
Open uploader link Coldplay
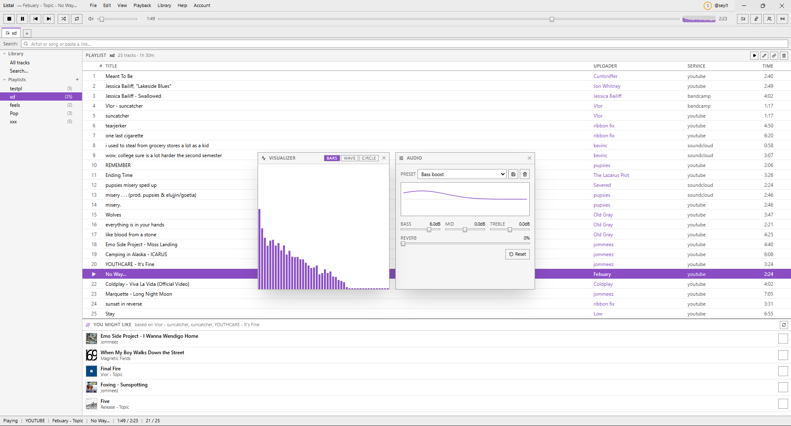603,284
